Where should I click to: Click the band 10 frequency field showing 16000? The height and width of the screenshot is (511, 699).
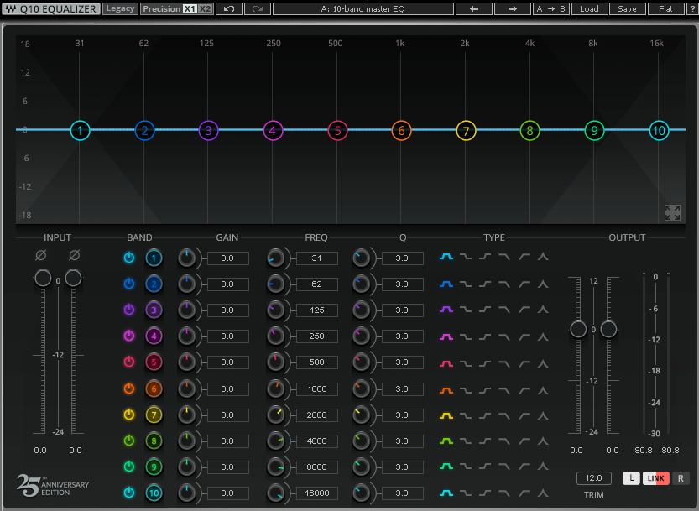(317, 493)
